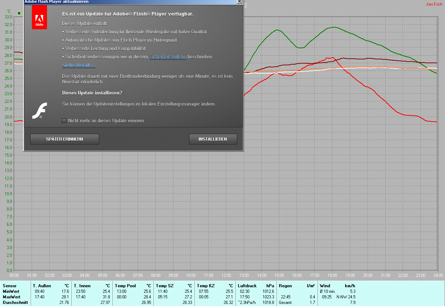The width and height of the screenshot is (445, 306).
Task: Check 'Nicht mehr an dieses Update erinnern'
Action: [64, 121]
